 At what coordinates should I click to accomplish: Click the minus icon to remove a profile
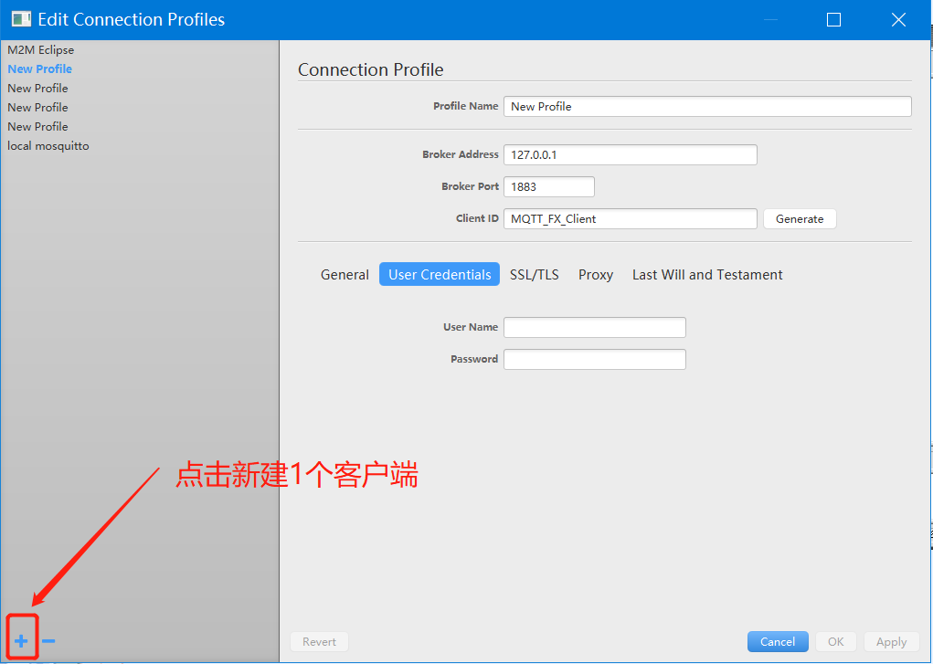[x=48, y=641]
